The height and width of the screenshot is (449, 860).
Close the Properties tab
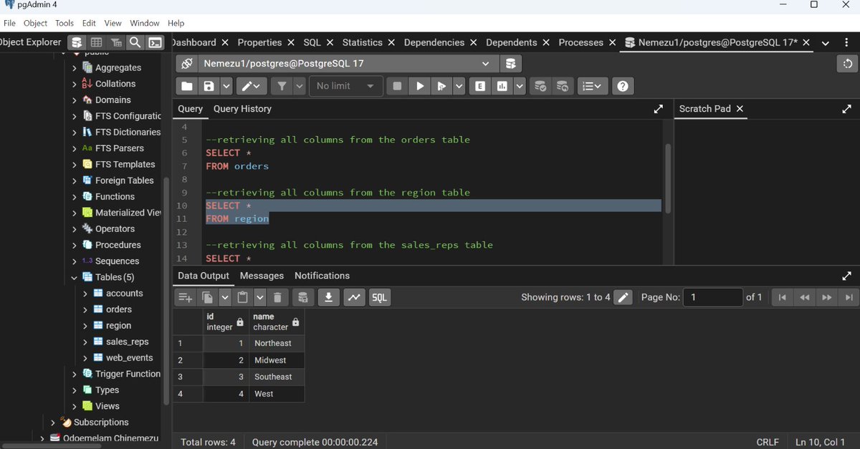click(x=290, y=42)
